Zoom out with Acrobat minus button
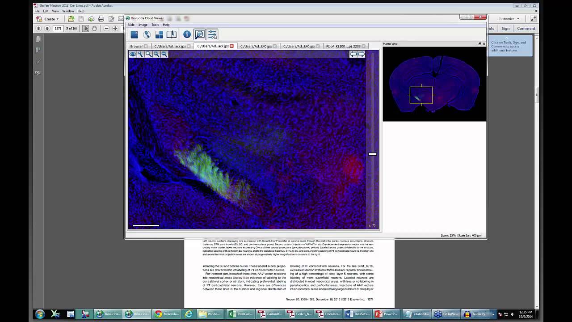The width and height of the screenshot is (572, 322). [x=106, y=28]
